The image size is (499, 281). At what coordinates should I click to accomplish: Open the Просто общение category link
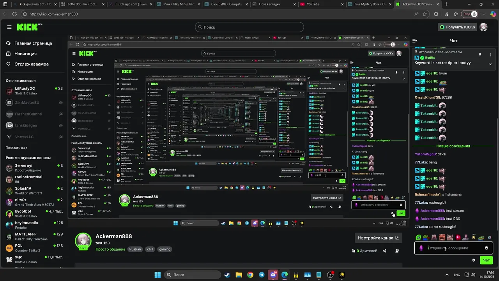(x=110, y=249)
